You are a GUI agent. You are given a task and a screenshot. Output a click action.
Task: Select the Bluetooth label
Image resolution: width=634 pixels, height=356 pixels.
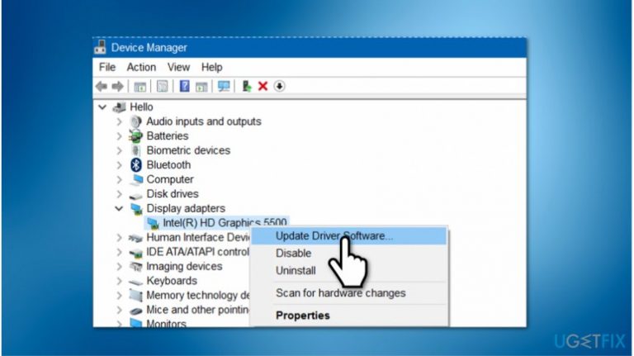pyautogui.click(x=168, y=165)
